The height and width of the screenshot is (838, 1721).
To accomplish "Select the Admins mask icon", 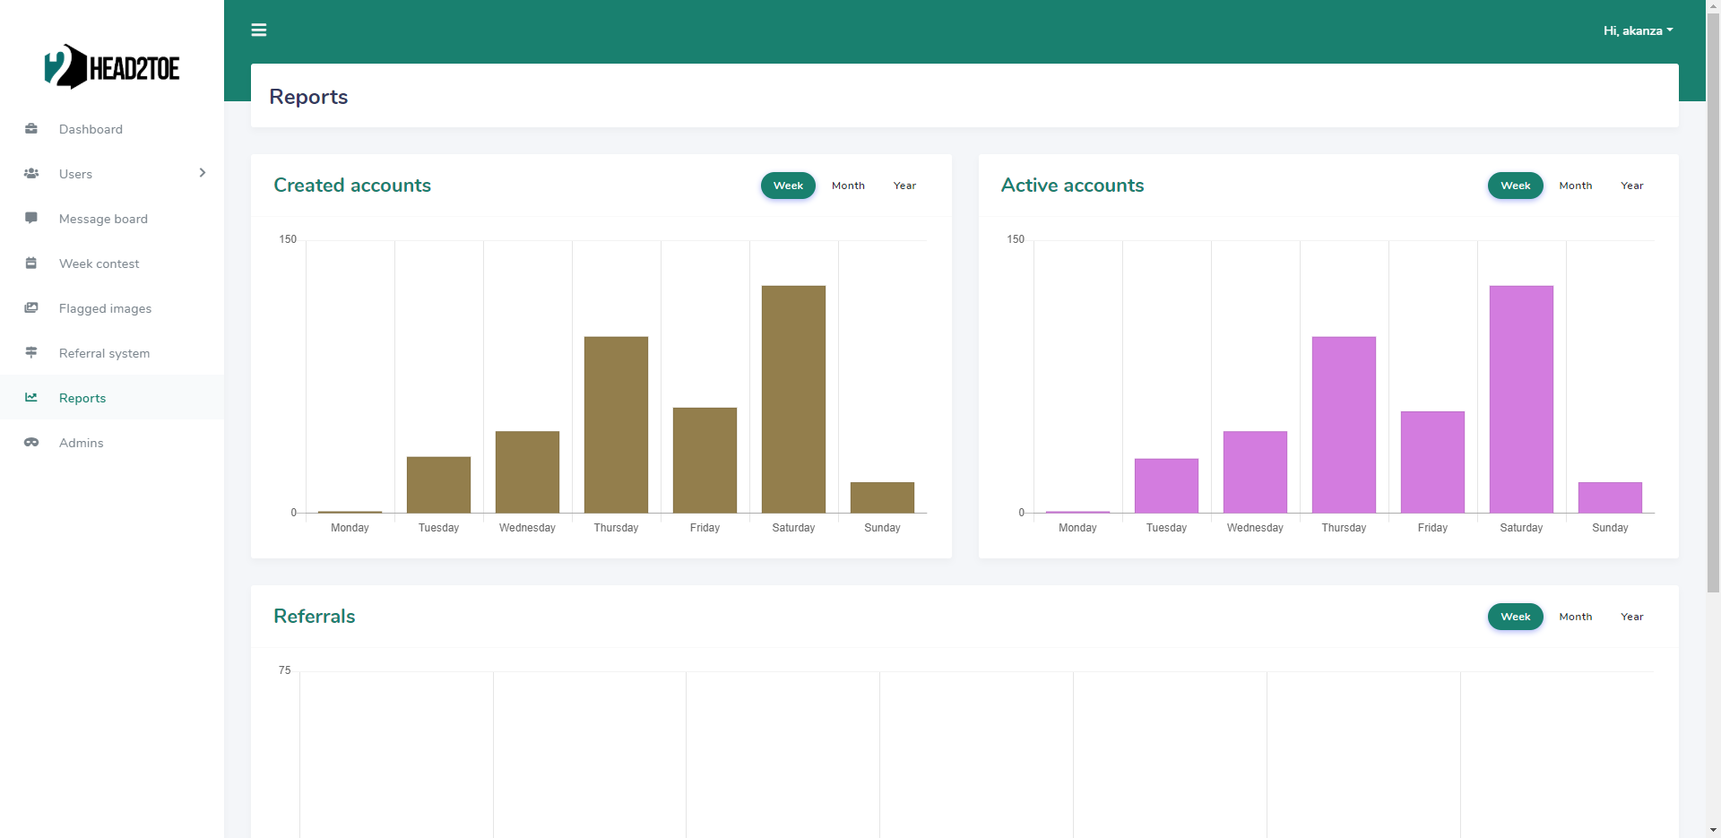I will pyautogui.click(x=31, y=443).
